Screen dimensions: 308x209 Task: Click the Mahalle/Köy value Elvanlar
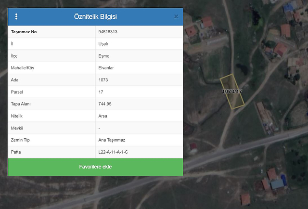pos(106,68)
